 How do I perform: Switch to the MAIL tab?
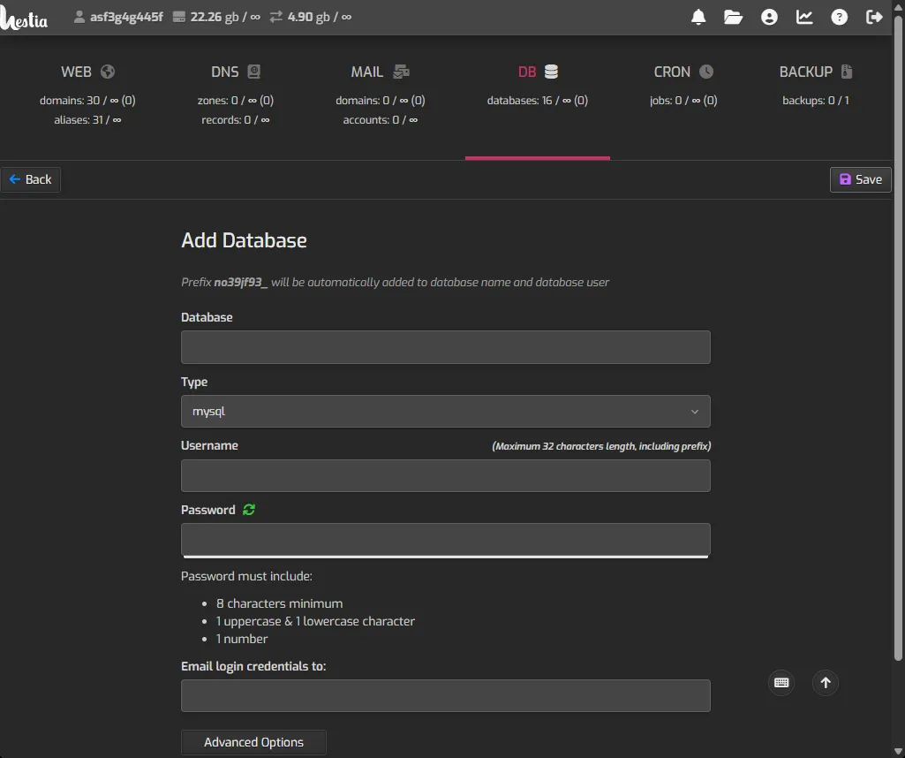click(x=381, y=72)
